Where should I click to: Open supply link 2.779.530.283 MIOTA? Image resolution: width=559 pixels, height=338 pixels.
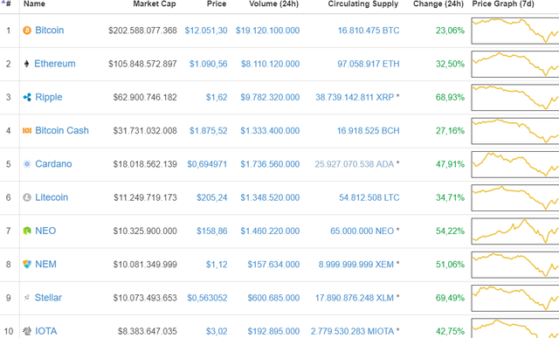tap(352, 331)
